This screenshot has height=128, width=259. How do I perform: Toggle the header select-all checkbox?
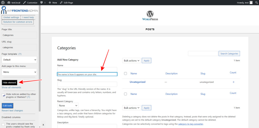[125, 74]
